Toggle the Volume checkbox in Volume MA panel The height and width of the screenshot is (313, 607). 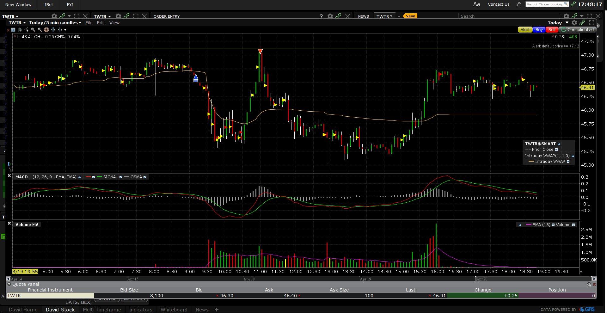coord(573,225)
